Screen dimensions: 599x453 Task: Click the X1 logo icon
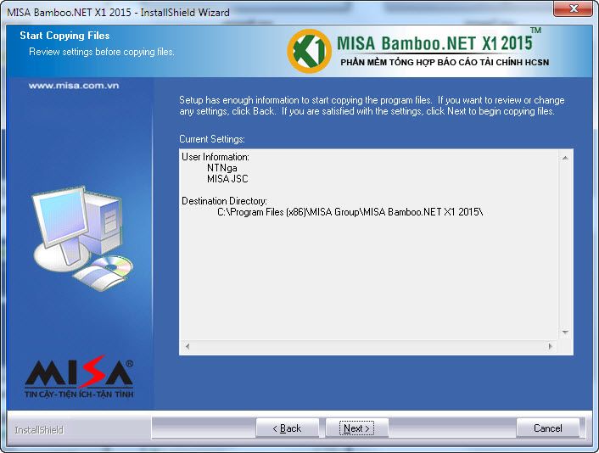(309, 51)
